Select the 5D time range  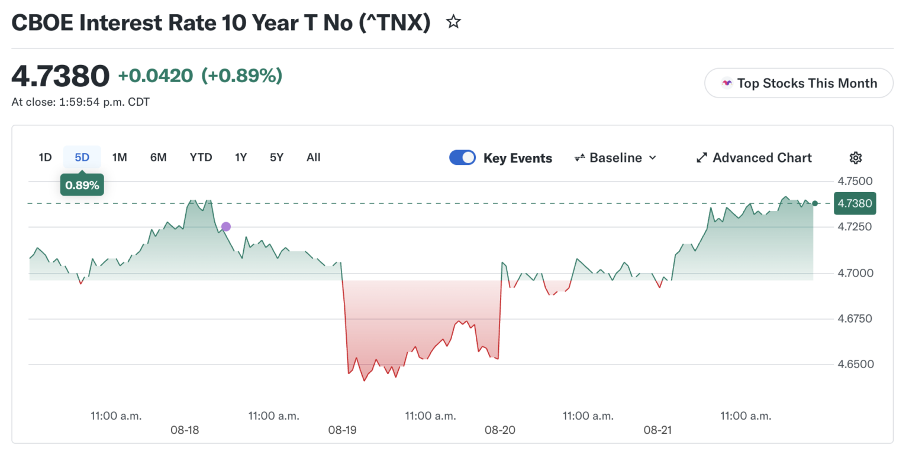pos(82,157)
